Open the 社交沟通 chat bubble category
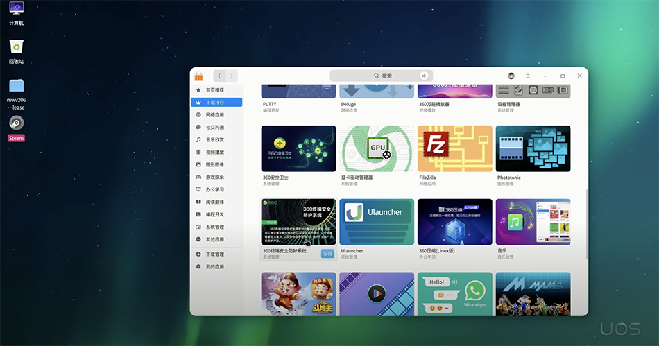This screenshot has width=659, height=346. pyautogui.click(x=216, y=127)
